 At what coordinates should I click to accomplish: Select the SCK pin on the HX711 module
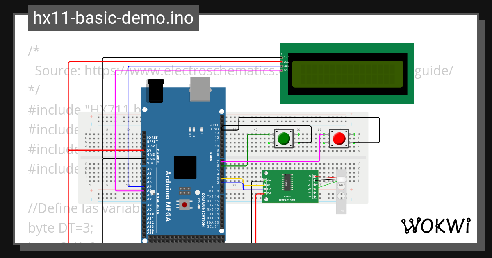(x=264, y=188)
